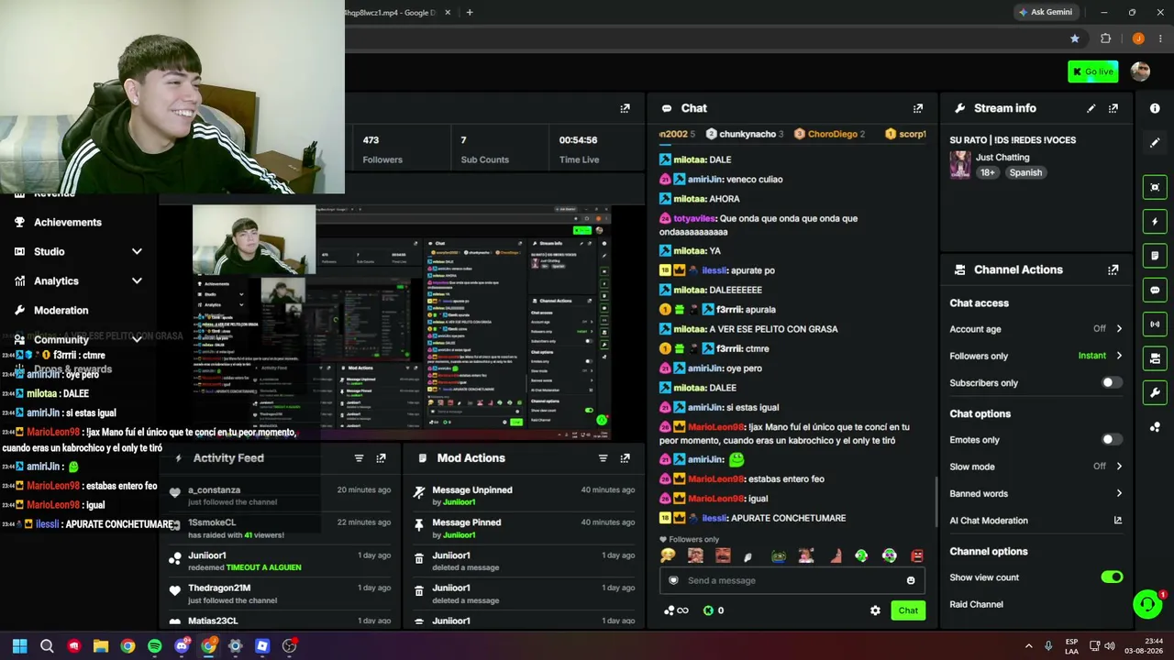Open Account age setting chevron

click(x=1119, y=329)
